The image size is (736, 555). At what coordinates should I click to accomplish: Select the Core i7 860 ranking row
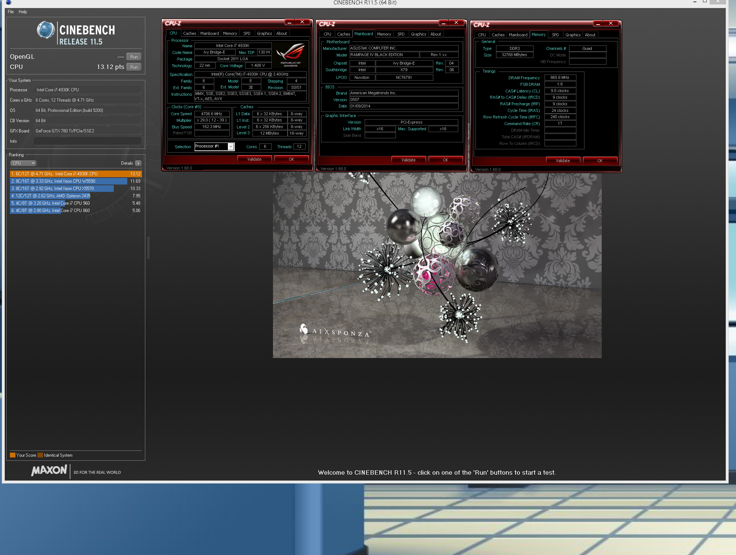[x=76, y=211]
